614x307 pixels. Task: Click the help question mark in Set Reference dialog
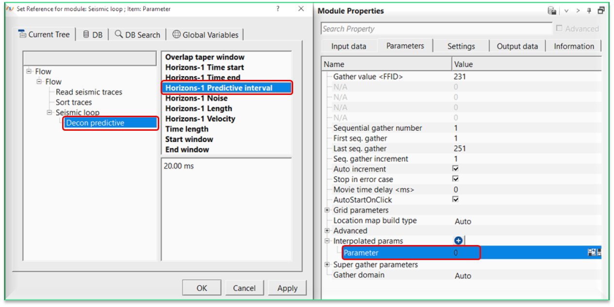click(x=278, y=9)
